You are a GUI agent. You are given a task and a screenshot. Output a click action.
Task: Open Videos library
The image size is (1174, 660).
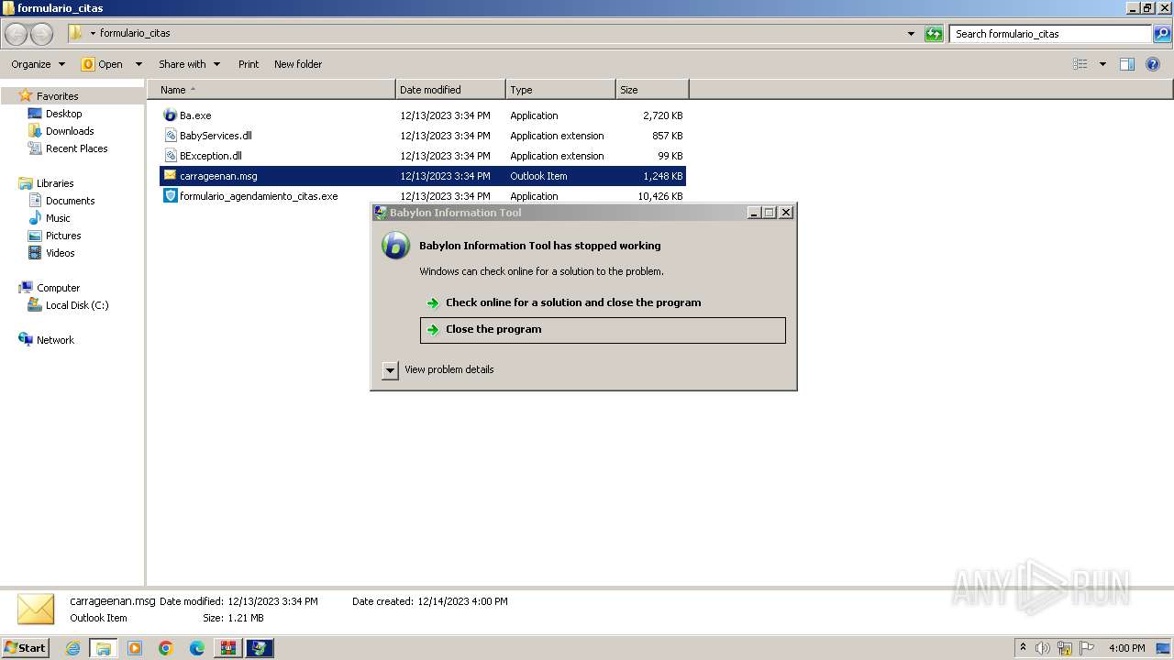(60, 253)
